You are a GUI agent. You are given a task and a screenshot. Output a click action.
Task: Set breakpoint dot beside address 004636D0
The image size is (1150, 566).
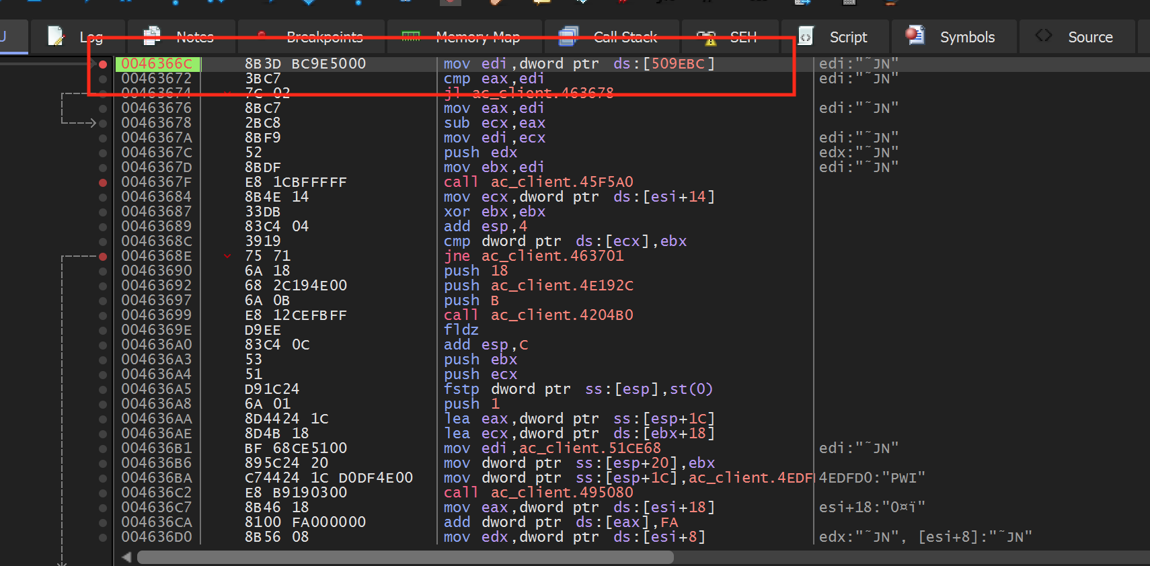coord(103,537)
